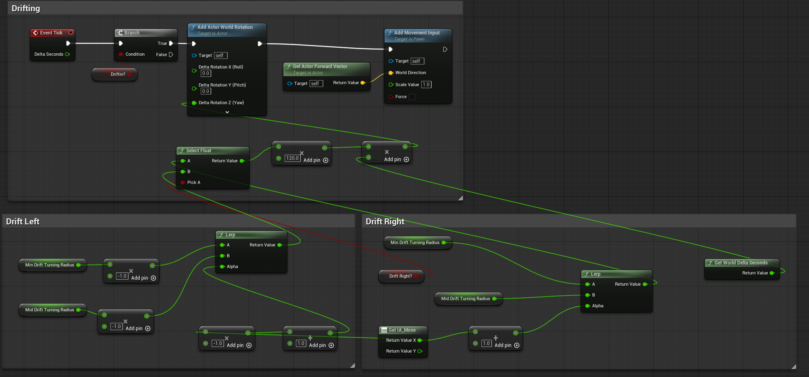Click the Branch node False execution pin
The height and width of the screenshot is (377, 809).
pyautogui.click(x=171, y=54)
